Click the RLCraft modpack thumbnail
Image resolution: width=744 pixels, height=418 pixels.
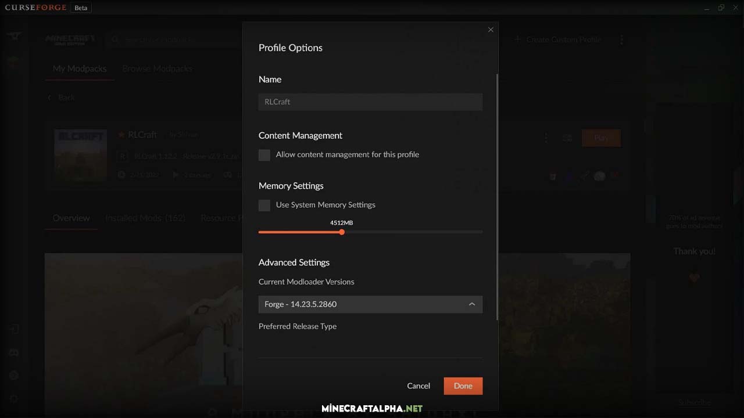(80, 155)
